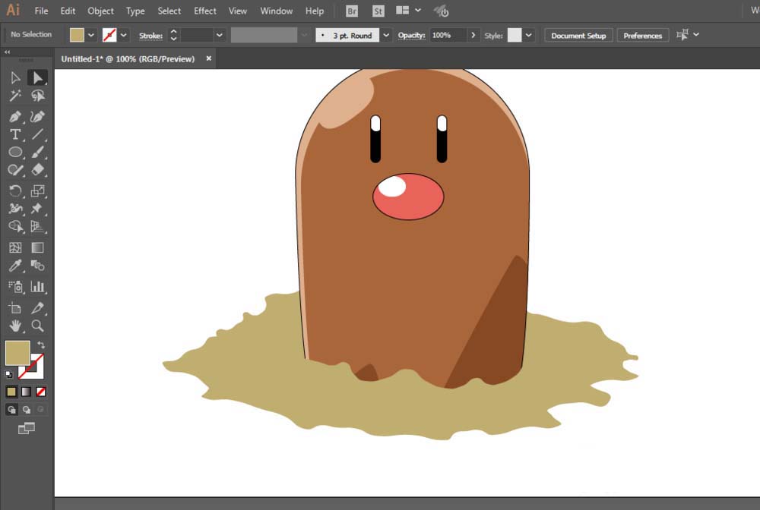The width and height of the screenshot is (760, 510).
Task: Select the Rotate tool
Action: (x=15, y=191)
